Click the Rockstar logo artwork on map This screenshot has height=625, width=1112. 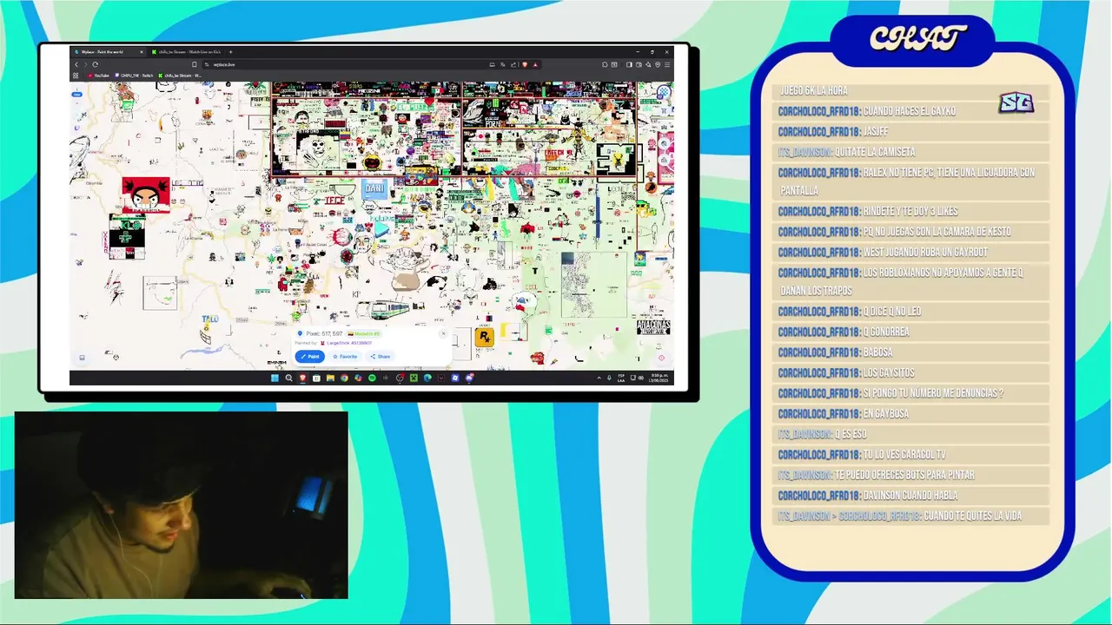[x=484, y=338]
